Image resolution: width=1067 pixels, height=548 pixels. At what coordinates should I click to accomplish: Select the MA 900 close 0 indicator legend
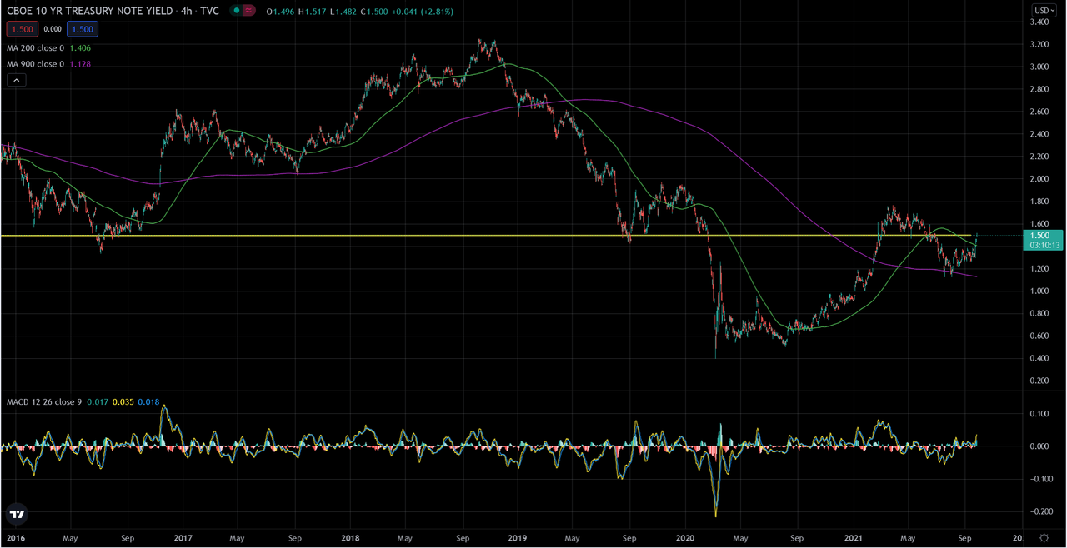tap(33, 64)
